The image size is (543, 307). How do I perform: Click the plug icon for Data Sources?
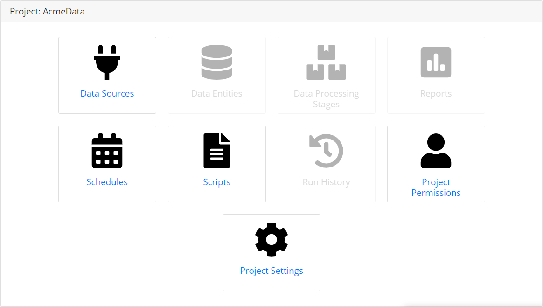click(107, 63)
